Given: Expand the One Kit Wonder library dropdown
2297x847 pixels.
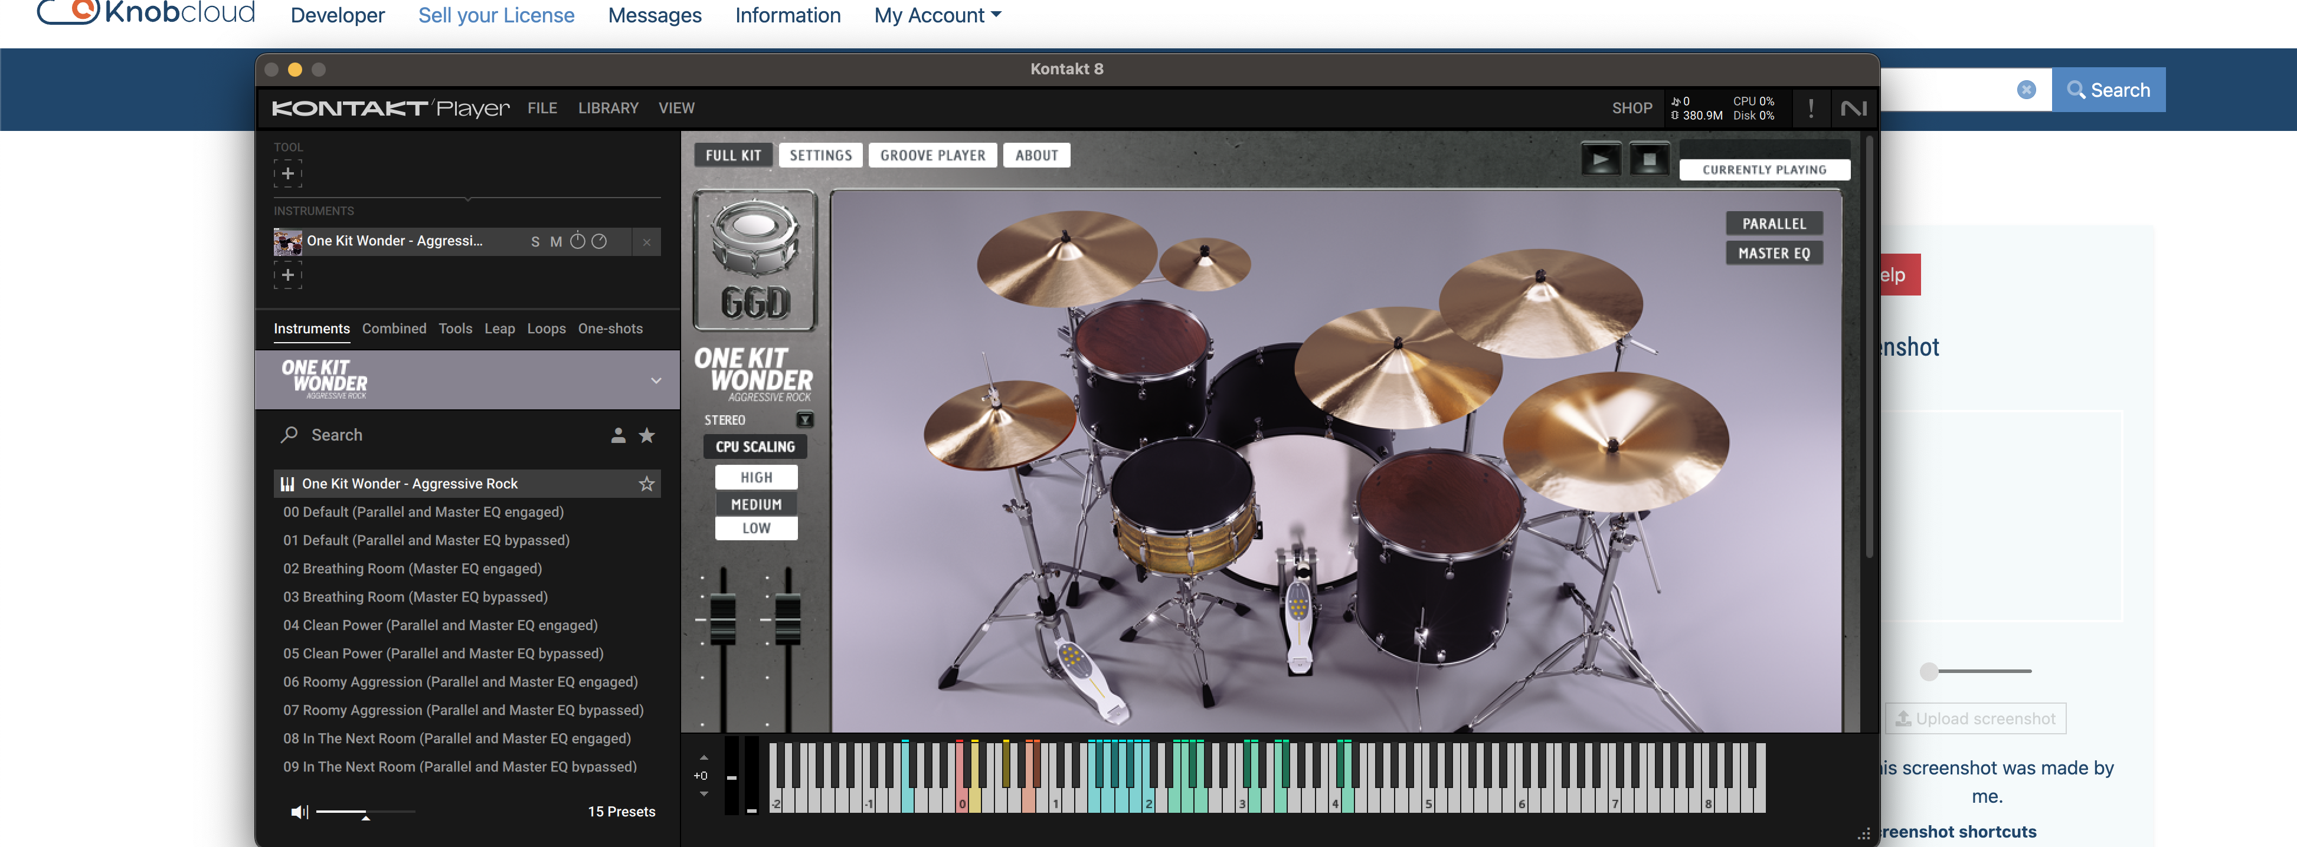Looking at the screenshot, I should 655,380.
